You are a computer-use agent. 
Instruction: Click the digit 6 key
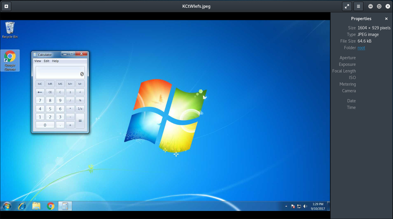tap(60, 109)
